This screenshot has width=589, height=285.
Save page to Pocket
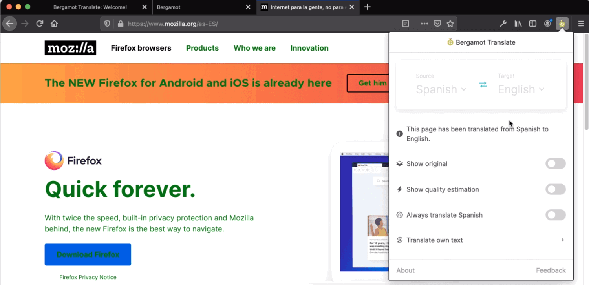(x=437, y=24)
